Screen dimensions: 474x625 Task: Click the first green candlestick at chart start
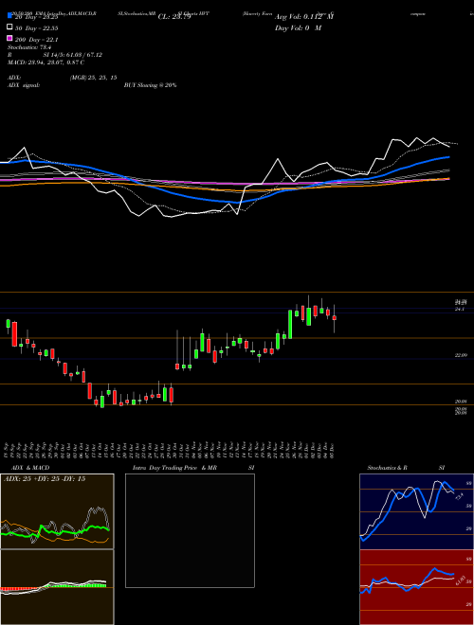tap(8, 324)
